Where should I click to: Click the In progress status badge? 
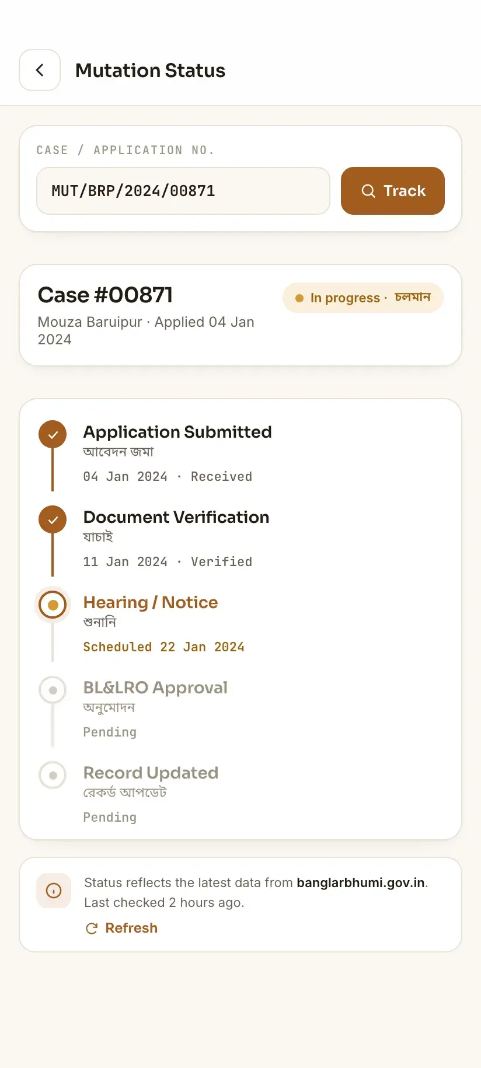point(363,298)
